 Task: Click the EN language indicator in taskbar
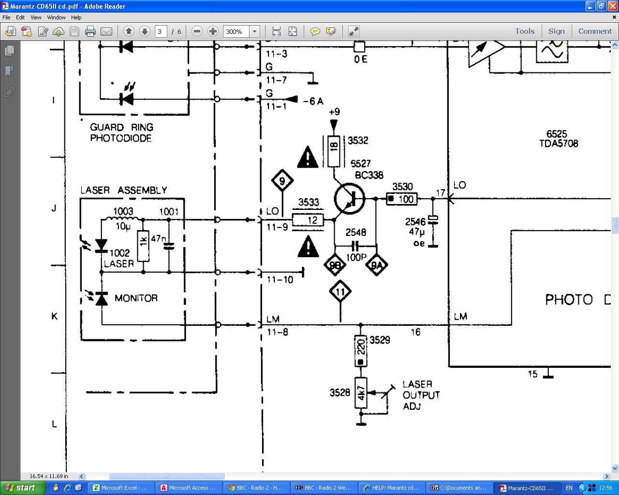[x=569, y=488]
